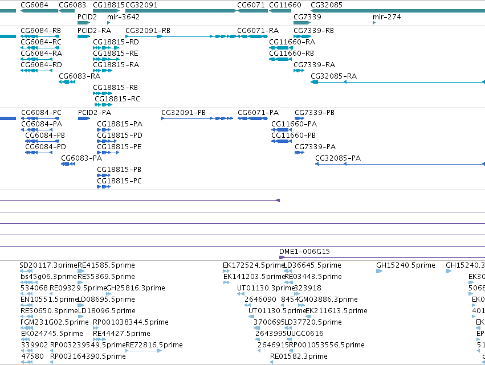Click the CG7339 gene label

click(307, 17)
